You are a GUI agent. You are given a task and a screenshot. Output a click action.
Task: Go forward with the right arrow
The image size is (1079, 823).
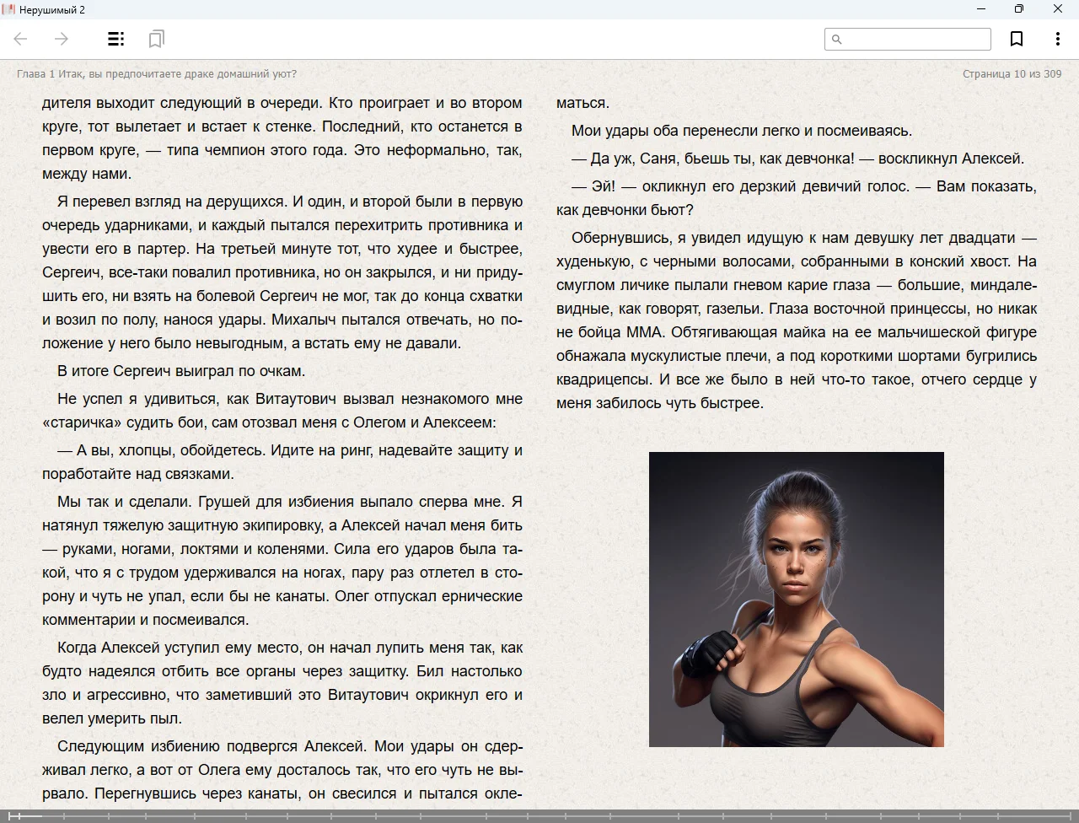[x=62, y=39]
